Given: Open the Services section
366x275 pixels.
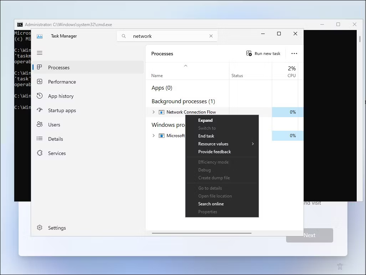Looking at the screenshot, I should 57,153.
